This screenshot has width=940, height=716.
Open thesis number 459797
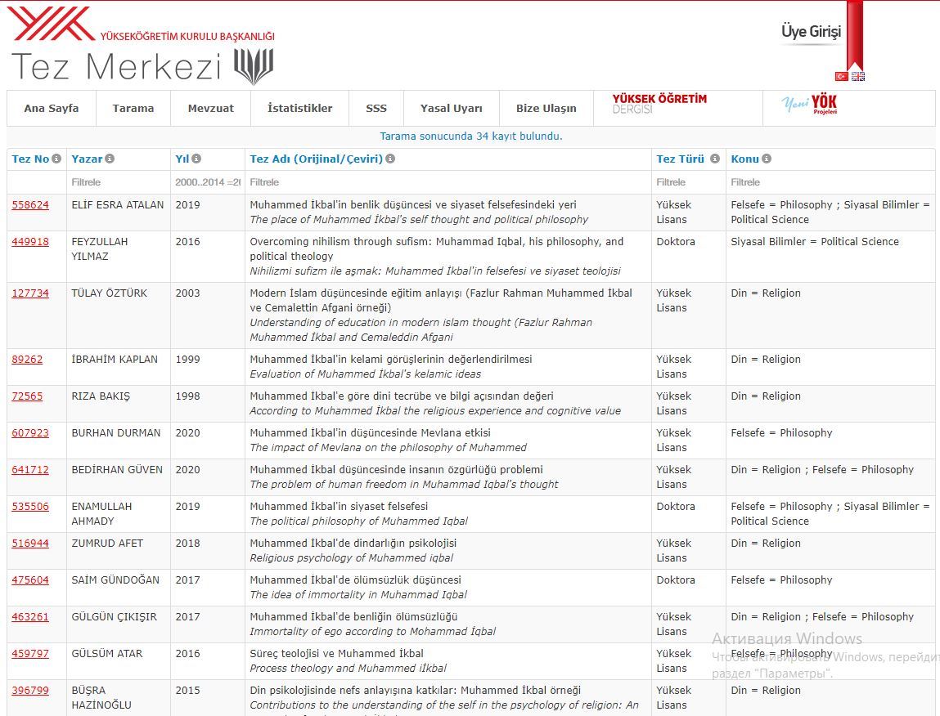coord(30,654)
